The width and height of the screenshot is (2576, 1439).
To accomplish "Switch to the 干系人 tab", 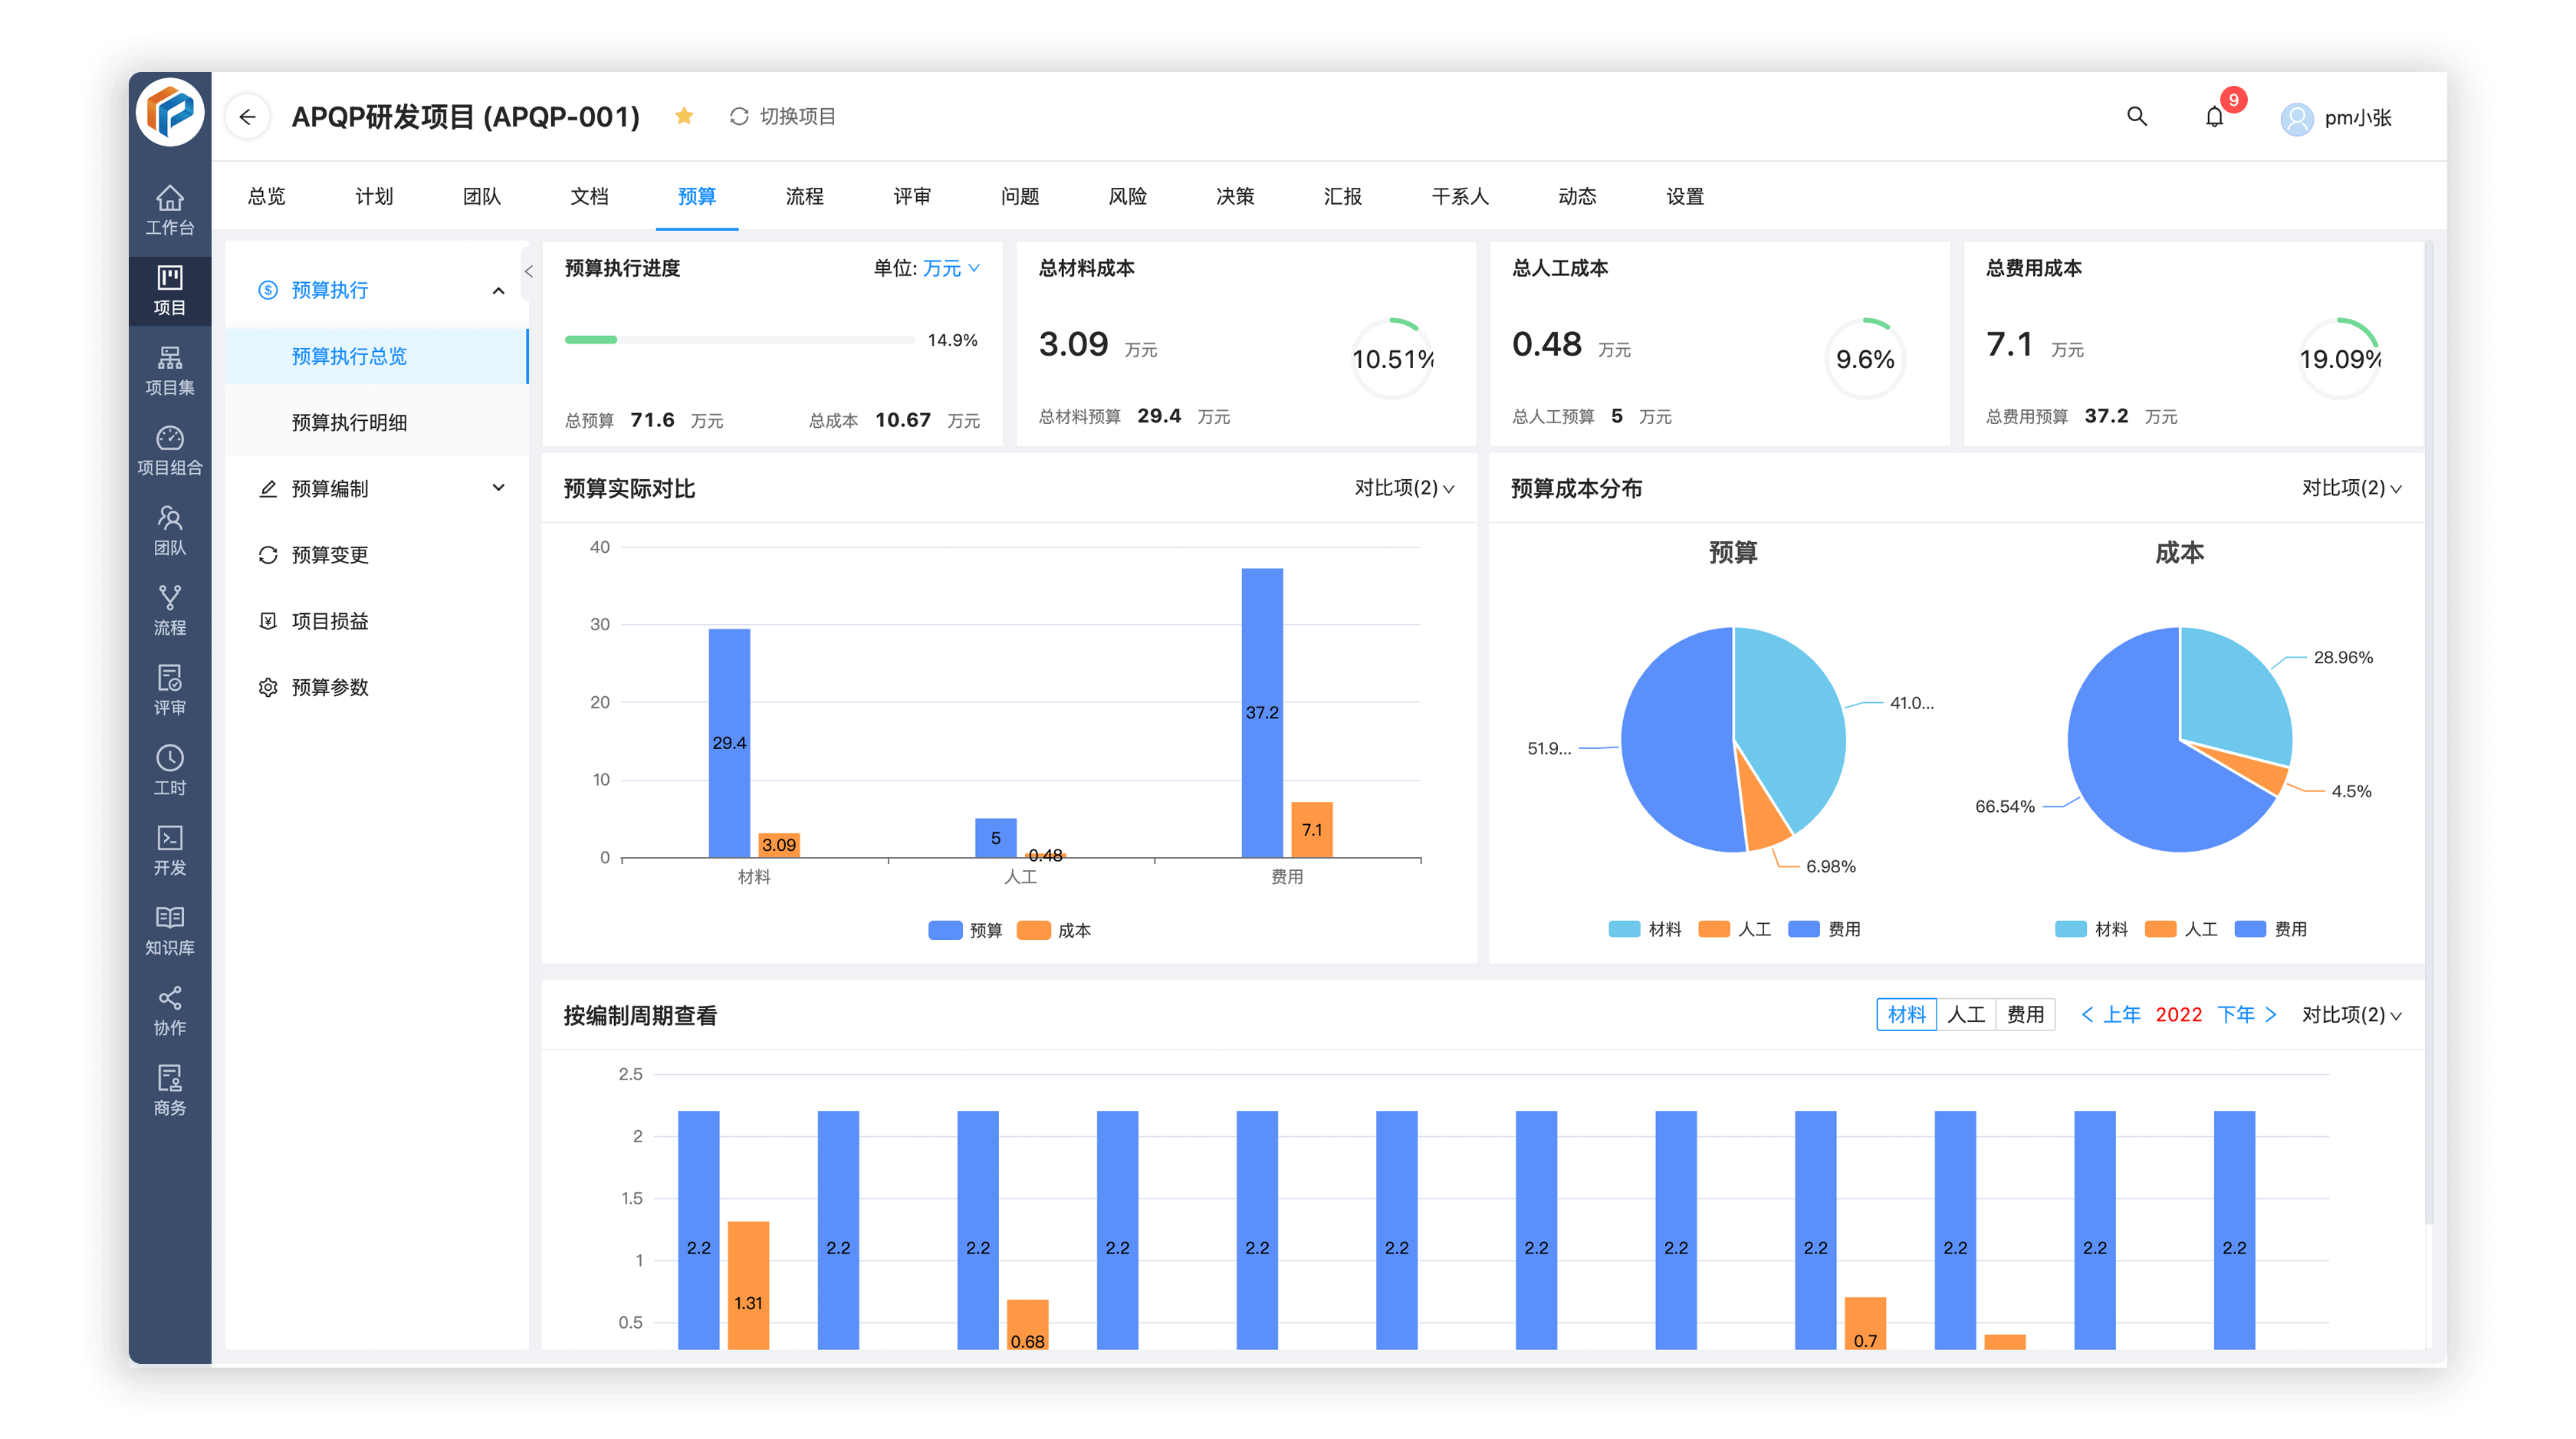I will click(x=1459, y=196).
